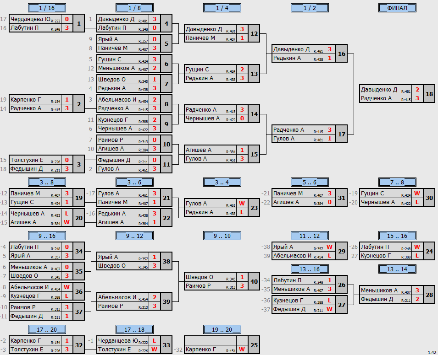This screenshot has height=355, width=438.
Task: Click Шведов О in match 40
Action: (199, 277)
